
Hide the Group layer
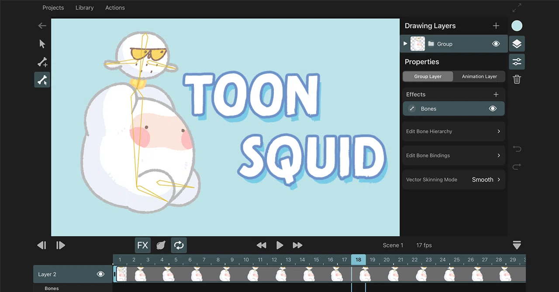pyautogui.click(x=496, y=44)
